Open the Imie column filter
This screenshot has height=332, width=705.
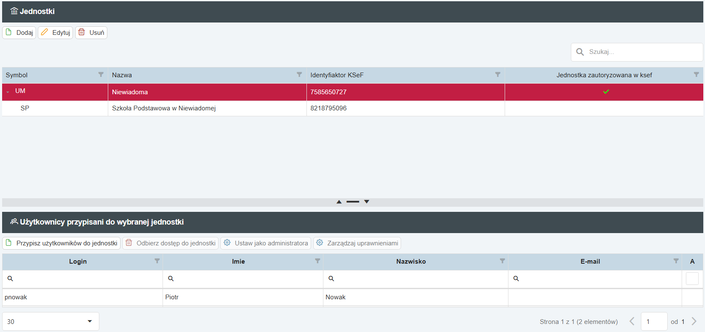pos(317,261)
